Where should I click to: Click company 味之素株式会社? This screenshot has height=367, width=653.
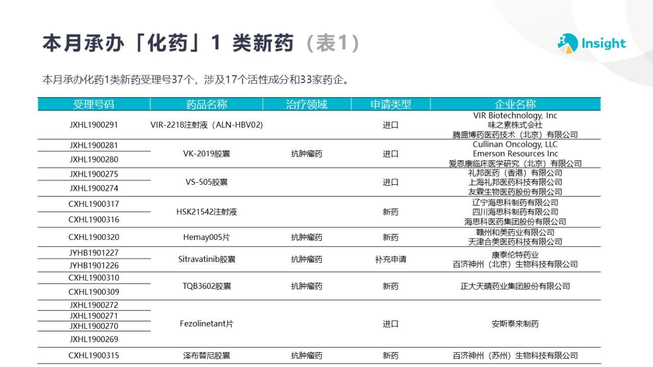[x=515, y=125]
